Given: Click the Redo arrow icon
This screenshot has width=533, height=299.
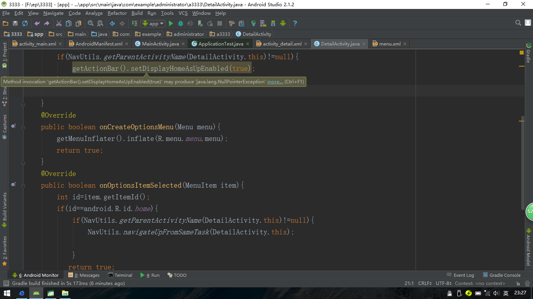Looking at the screenshot, I should 46,23.
